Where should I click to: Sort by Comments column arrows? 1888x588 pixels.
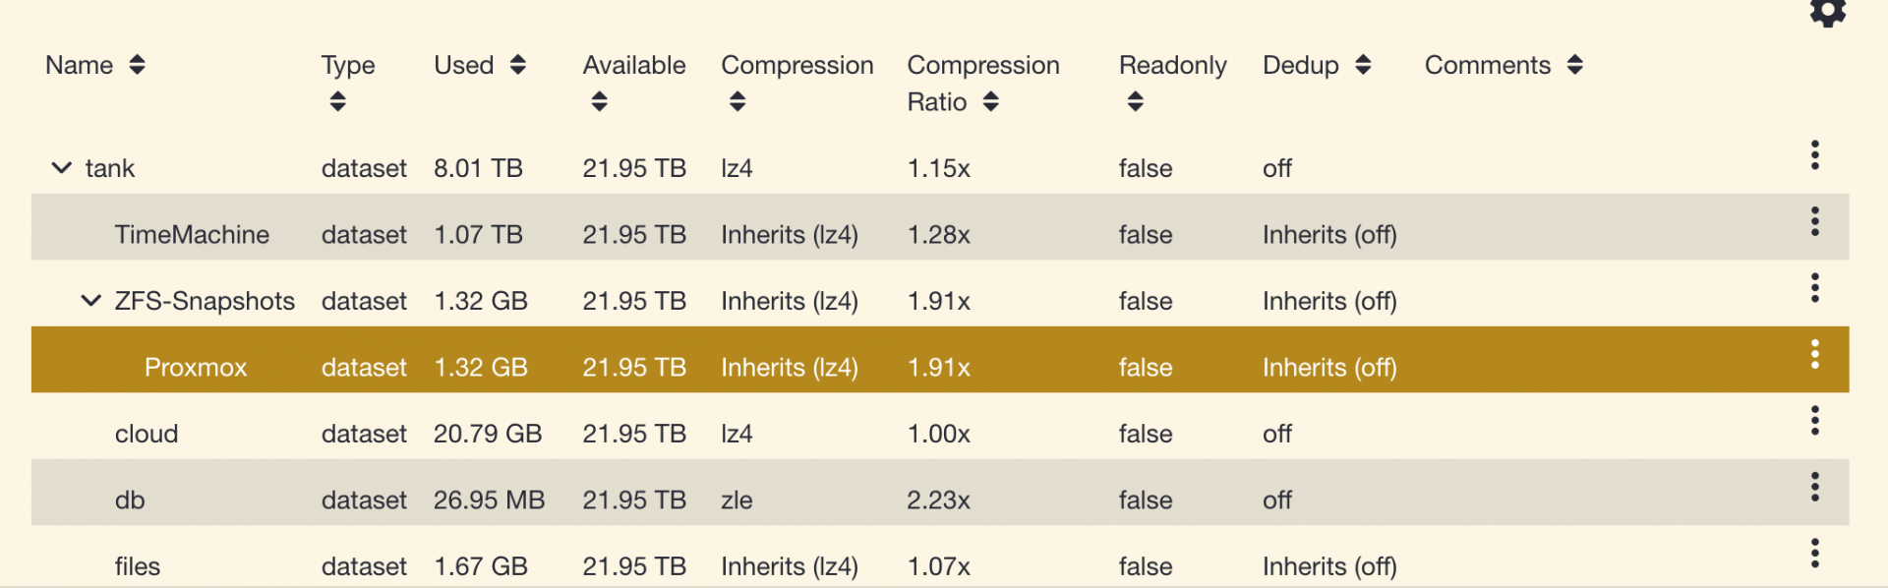pyautogui.click(x=1575, y=65)
